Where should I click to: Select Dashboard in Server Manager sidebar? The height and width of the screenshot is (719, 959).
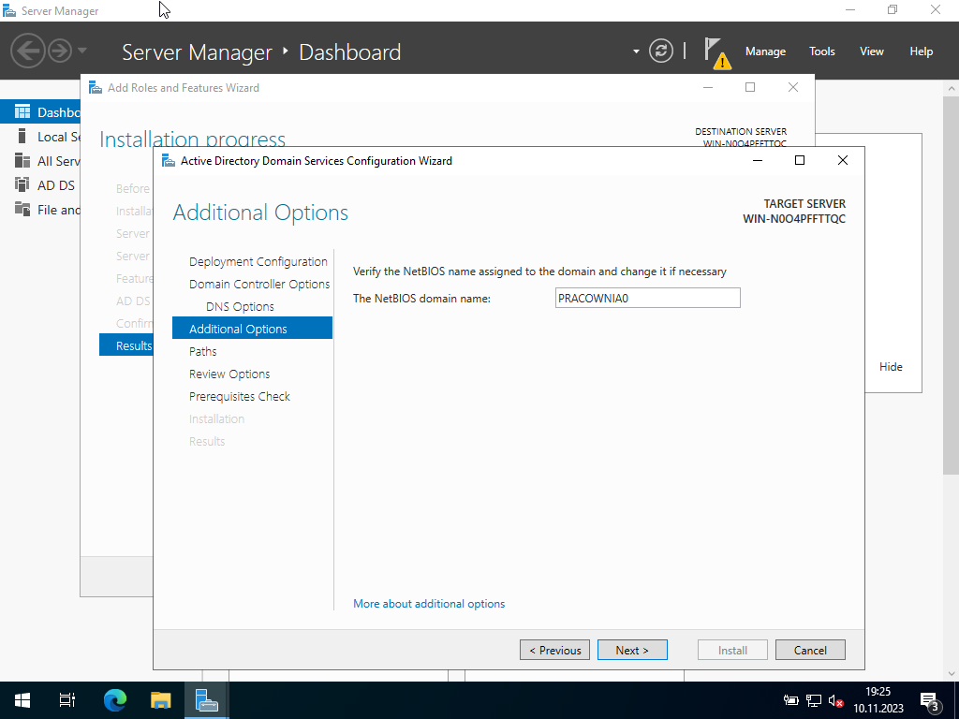click(x=40, y=112)
